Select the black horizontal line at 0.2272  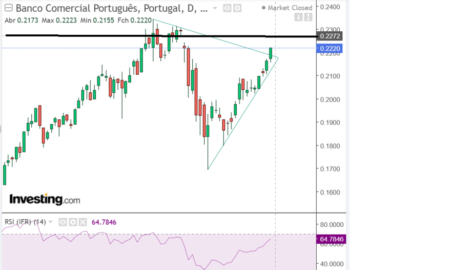point(161,36)
